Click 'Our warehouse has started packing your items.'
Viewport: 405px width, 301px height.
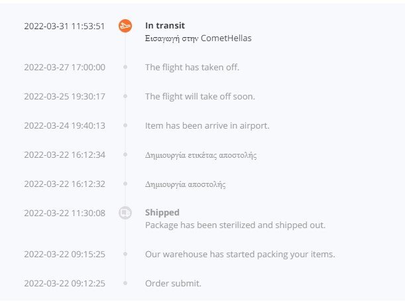click(x=240, y=254)
